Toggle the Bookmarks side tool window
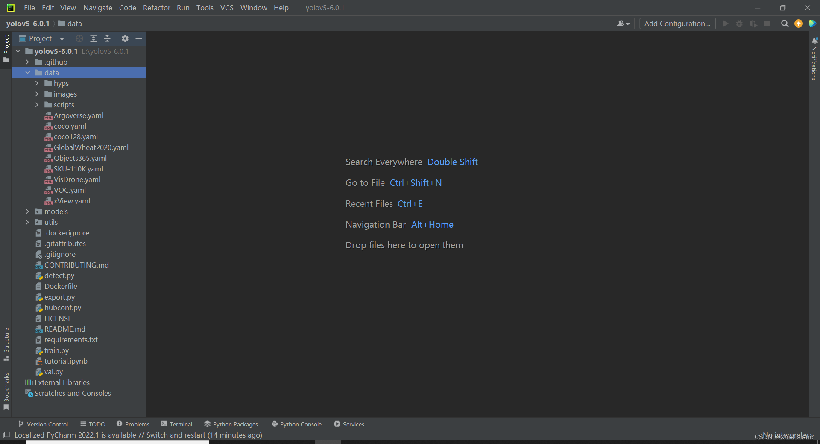The image size is (820, 444). pos(6,391)
